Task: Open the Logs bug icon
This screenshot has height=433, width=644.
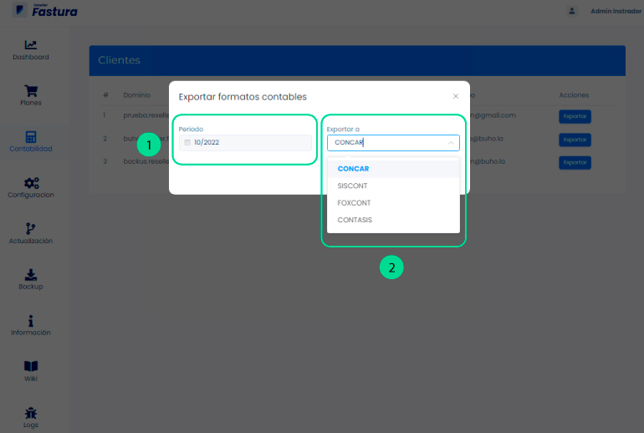Action: [31, 412]
